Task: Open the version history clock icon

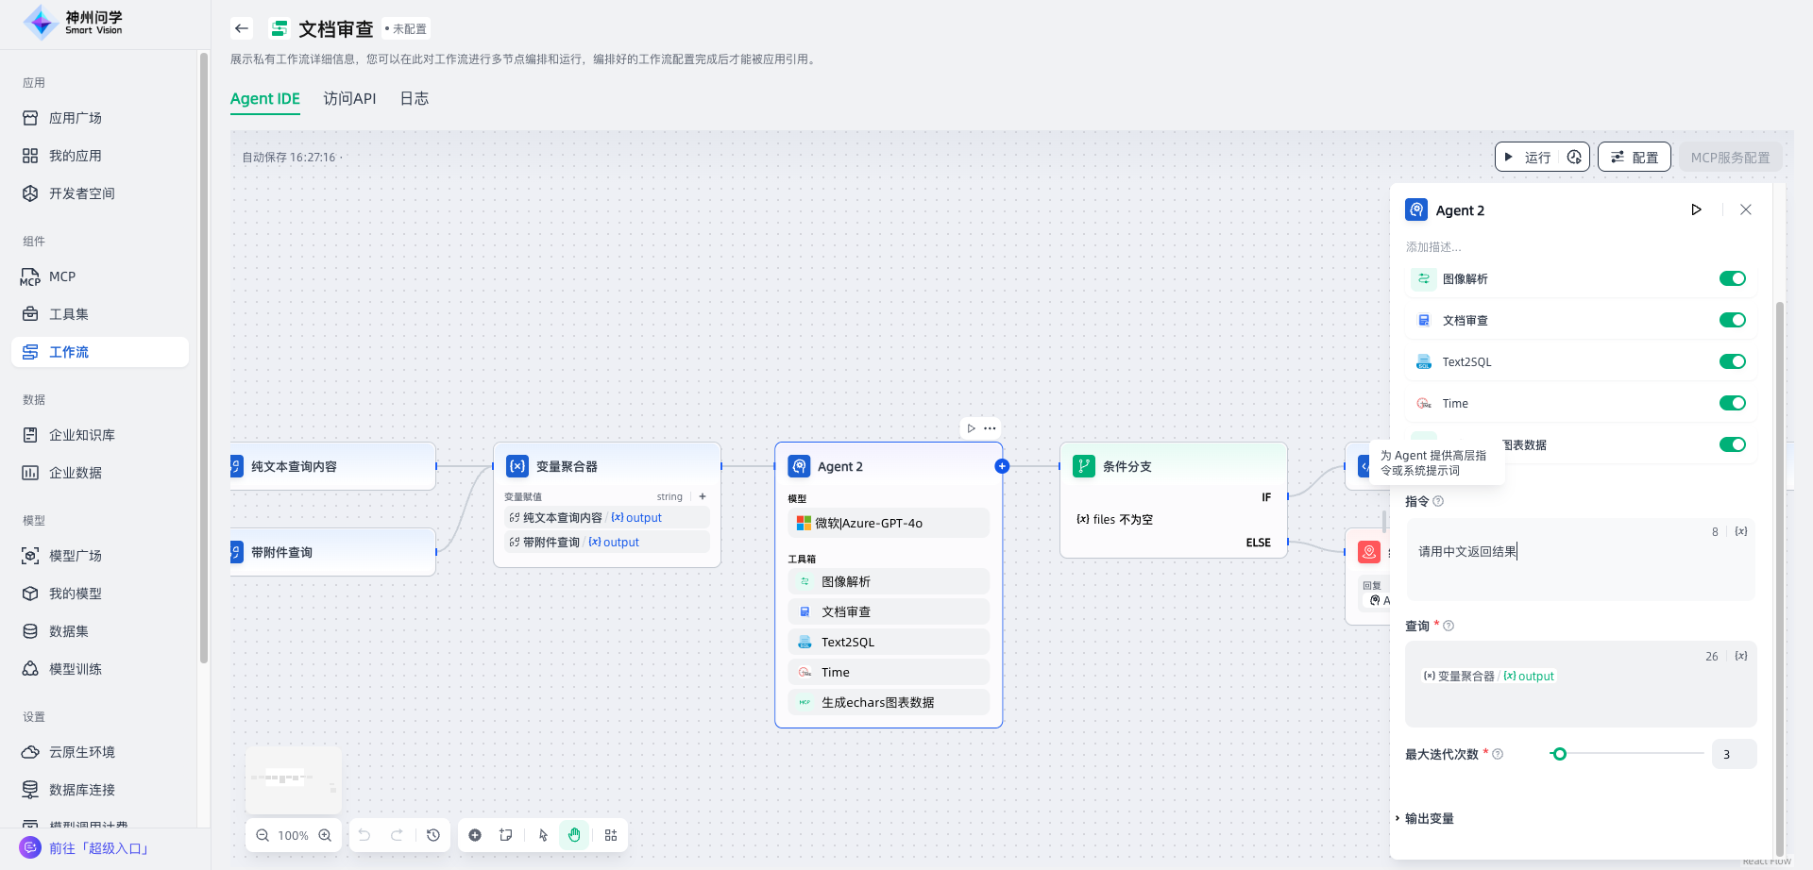Action: pos(433,835)
